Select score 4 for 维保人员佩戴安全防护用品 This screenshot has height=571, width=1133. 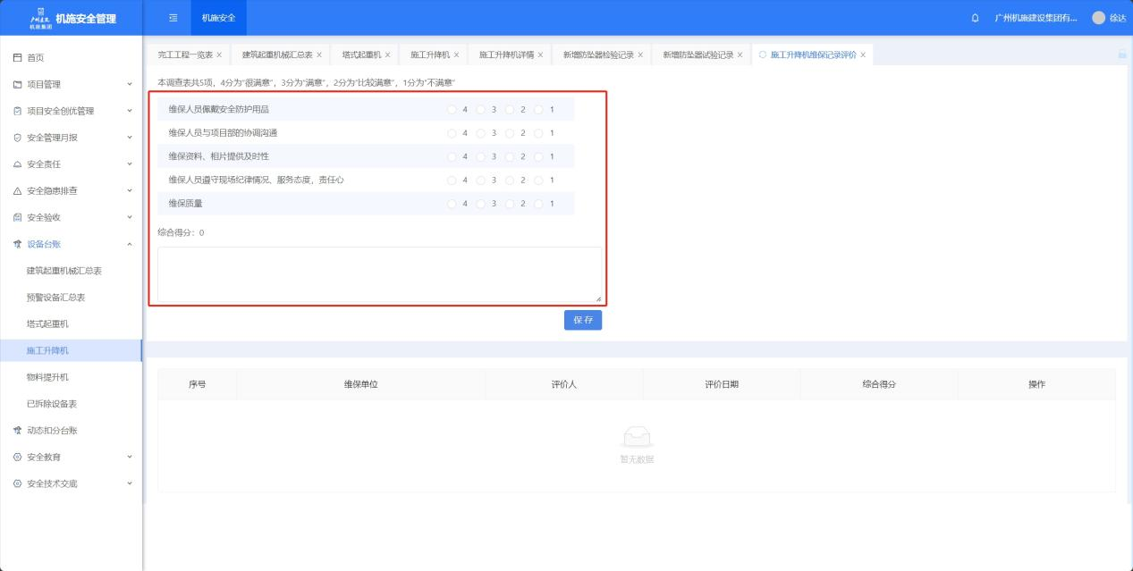coord(452,110)
